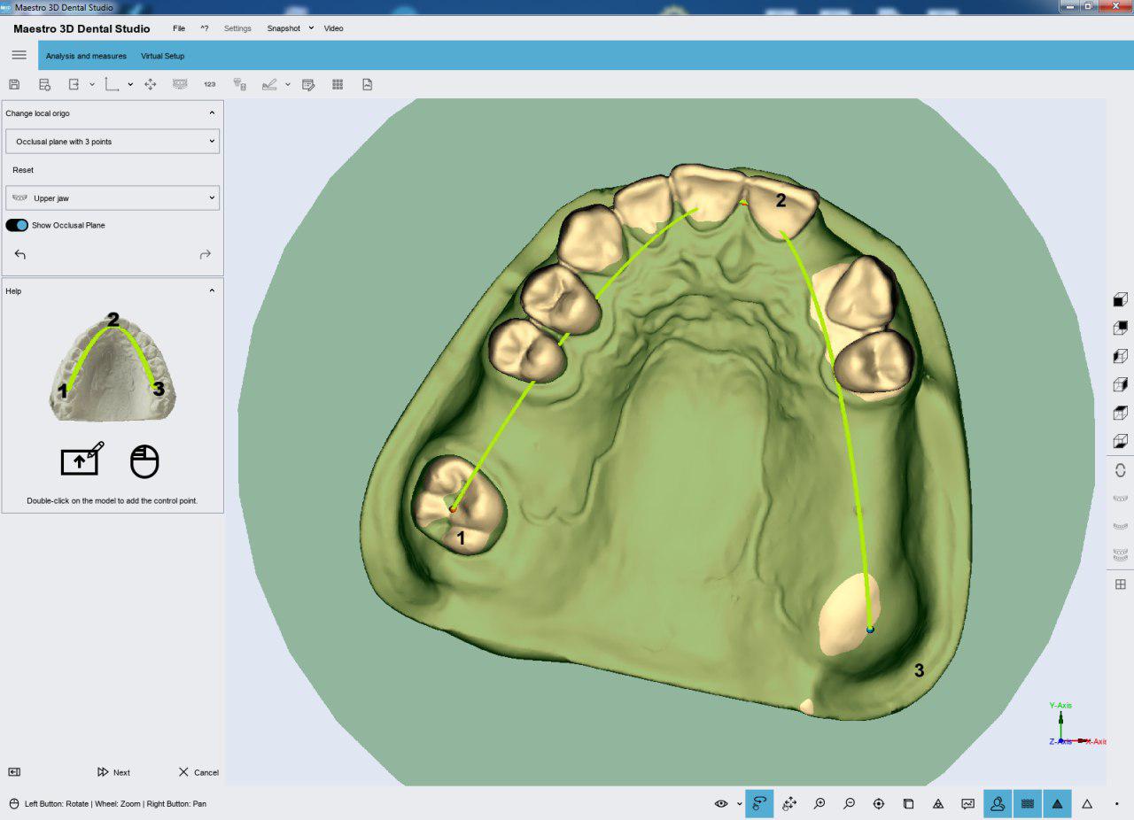This screenshot has height=820, width=1134.
Task: Show only the upper arch icon
Action: (1120, 499)
